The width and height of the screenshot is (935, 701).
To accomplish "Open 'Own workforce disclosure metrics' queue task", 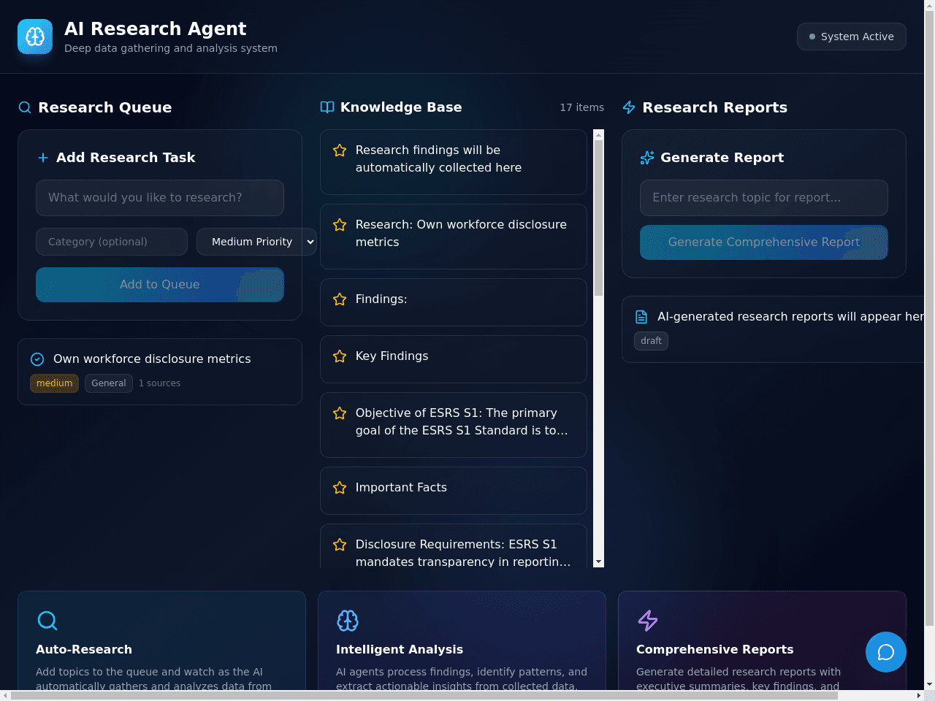I will click(x=160, y=372).
